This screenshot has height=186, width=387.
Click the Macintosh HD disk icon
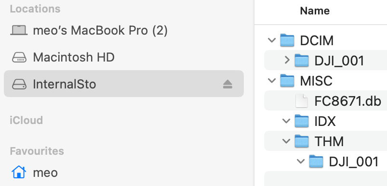(x=19, y=57)
